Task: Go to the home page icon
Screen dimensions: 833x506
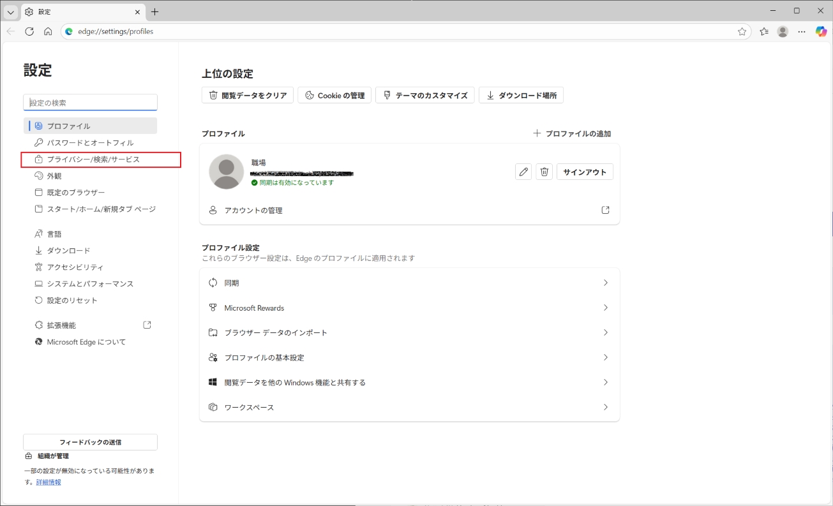Action: click(x=48, y=31)
